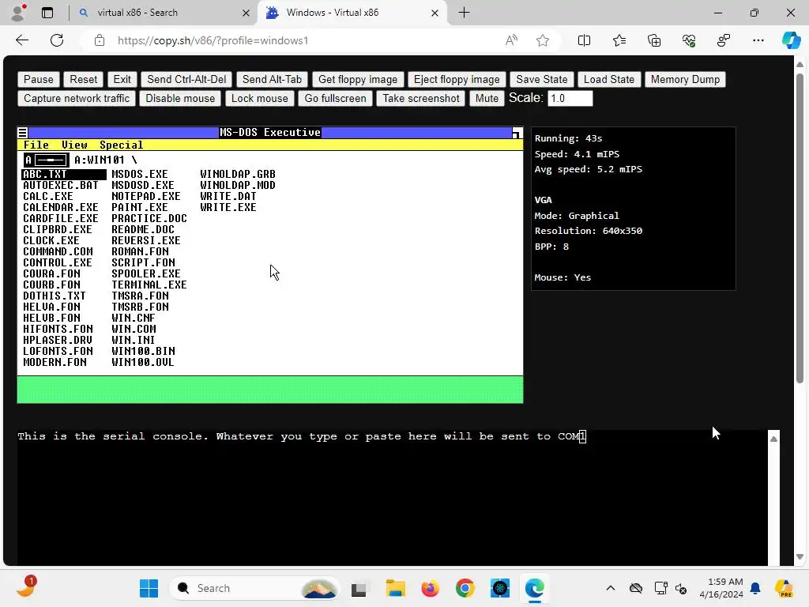Open notifications bell icon
This screenshot has height=607, width=809.
pyautogui.click(x=755, y=588)
